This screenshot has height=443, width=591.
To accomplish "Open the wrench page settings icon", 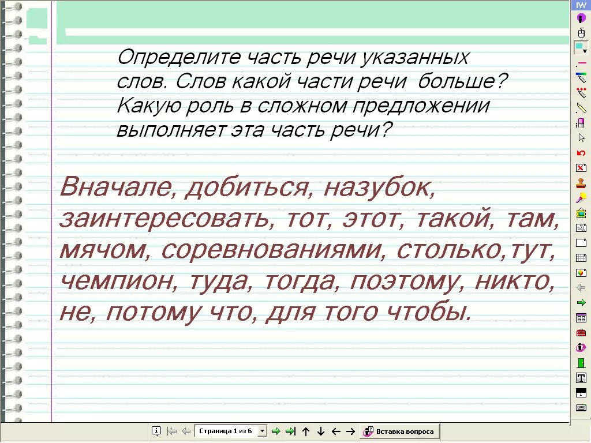I will tap(581, 228).
